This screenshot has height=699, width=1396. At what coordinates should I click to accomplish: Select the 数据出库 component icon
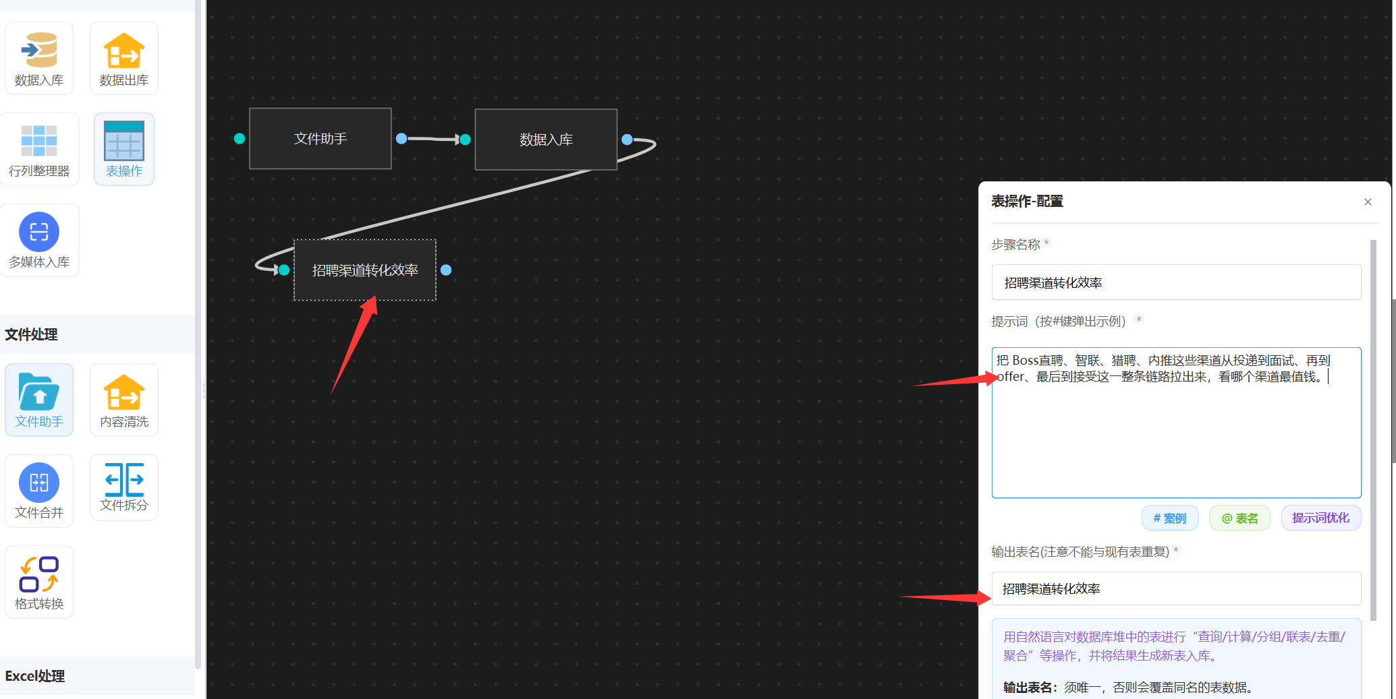point(124,58)
